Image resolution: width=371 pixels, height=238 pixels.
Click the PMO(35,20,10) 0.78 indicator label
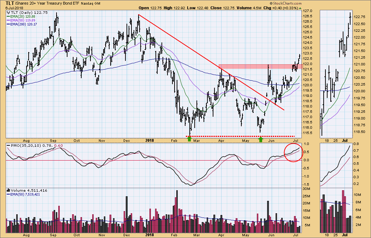point(30,146)
